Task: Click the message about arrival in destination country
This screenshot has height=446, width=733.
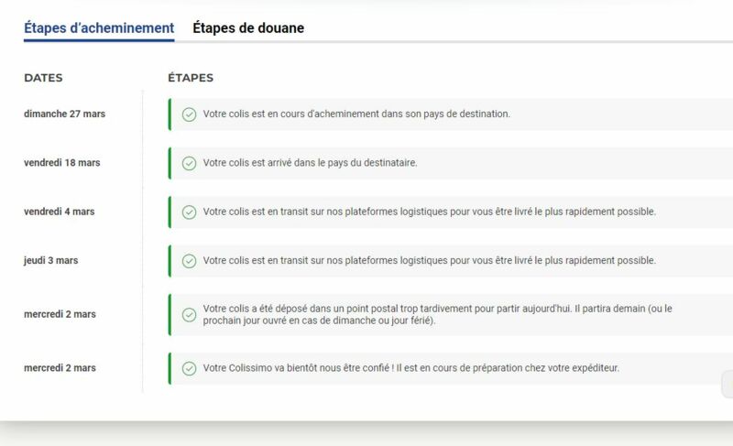Action: tap(310, 163)
